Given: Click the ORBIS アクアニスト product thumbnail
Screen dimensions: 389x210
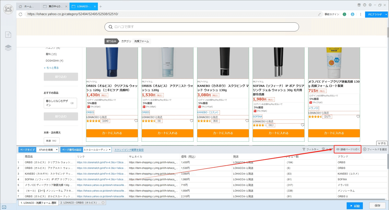Looking at the screenshot, I should pyautogui.click(x=168, y=63).
